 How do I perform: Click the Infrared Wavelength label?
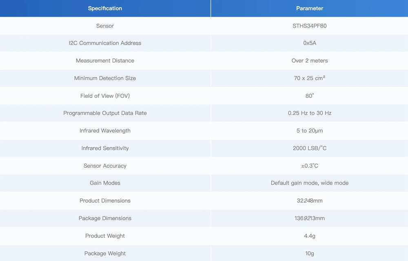(105, 131)
